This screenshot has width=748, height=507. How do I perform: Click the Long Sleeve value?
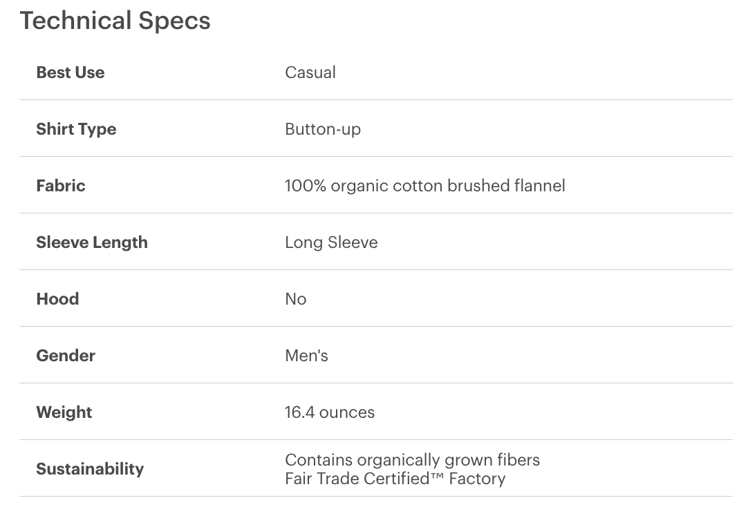[332, 242]
